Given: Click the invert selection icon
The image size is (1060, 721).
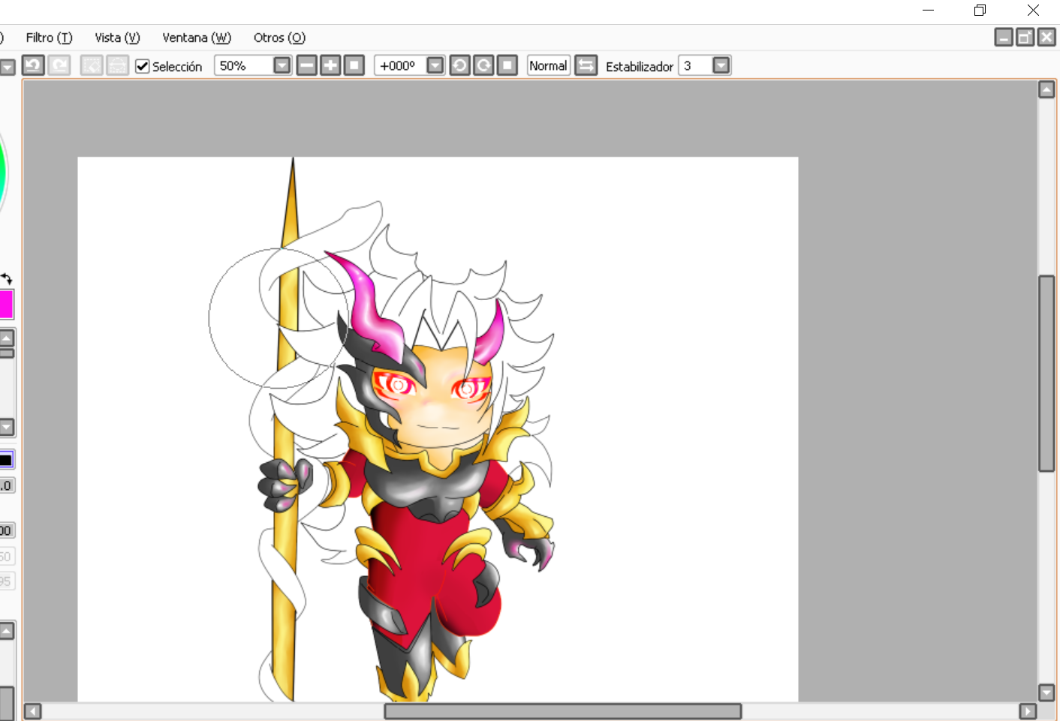Looking at the screenshot, I should [118, 65].
